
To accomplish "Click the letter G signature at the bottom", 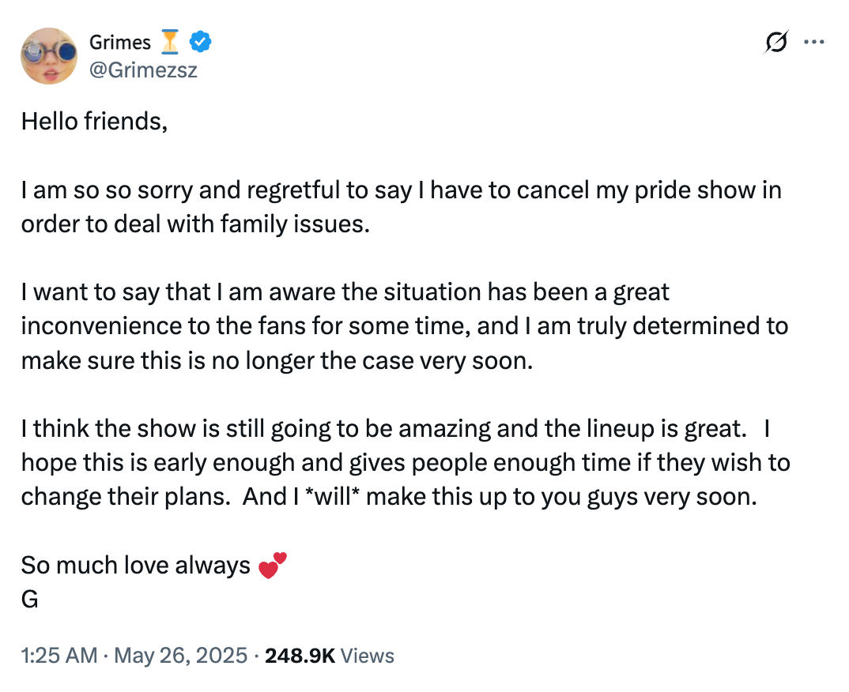I will (x=29, y=599).
